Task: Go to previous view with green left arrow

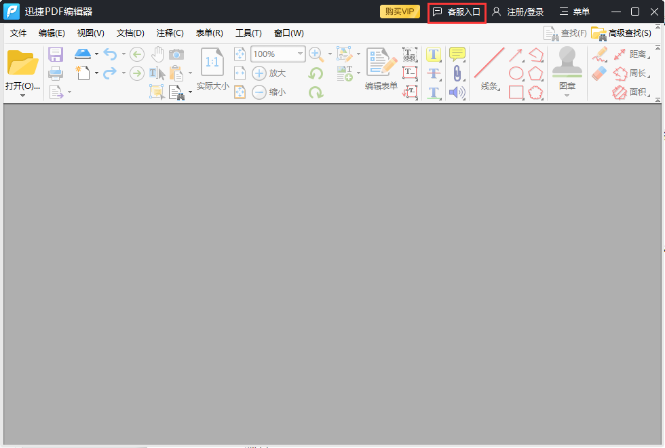Action: [x=136, y=54]
